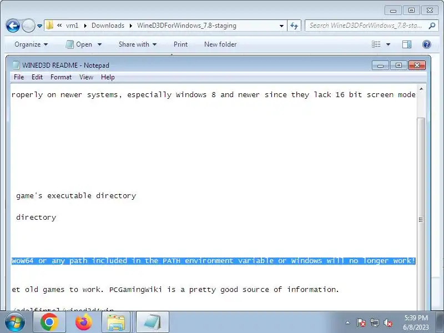Screen dimensions: 444x333
Task: Launch Firefox from taskbar
Action: coord(84,322)
